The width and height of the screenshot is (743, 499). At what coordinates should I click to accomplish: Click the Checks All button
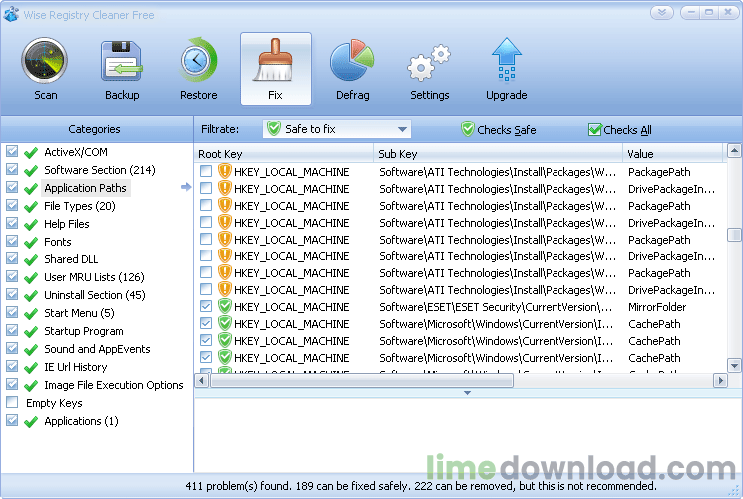(x=619, y=129)
